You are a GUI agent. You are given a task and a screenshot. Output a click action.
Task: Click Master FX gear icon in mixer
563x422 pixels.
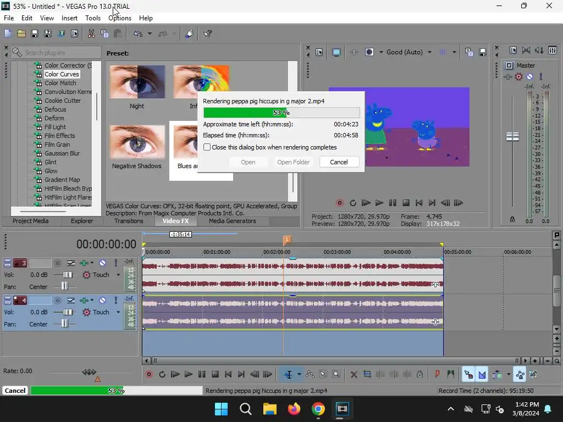click(518, 76)
